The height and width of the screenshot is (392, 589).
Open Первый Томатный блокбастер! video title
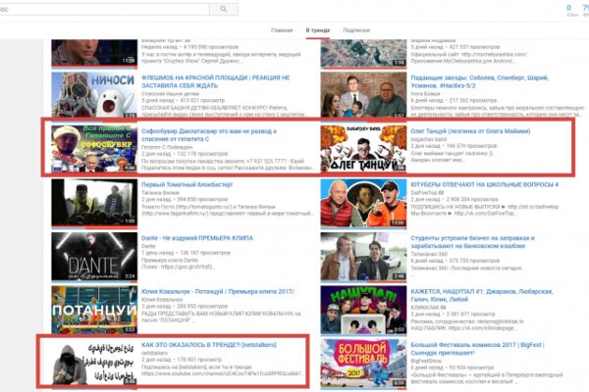click(187, 184)
